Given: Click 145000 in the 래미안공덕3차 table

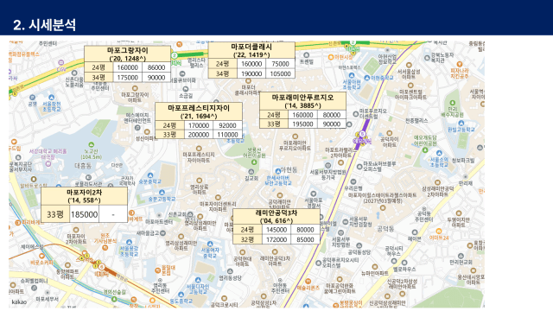Looking at the screenshot, I should 276,230.
